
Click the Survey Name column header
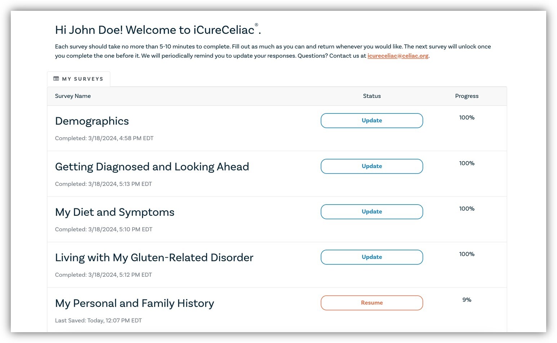73,96
